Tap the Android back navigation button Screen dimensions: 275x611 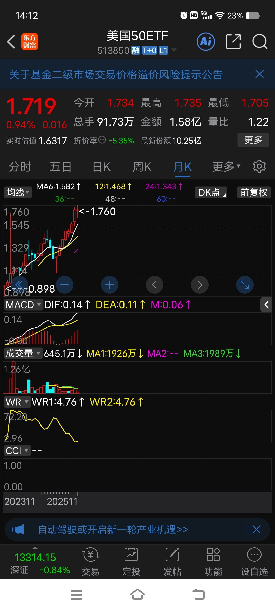(x=199, y=594)
